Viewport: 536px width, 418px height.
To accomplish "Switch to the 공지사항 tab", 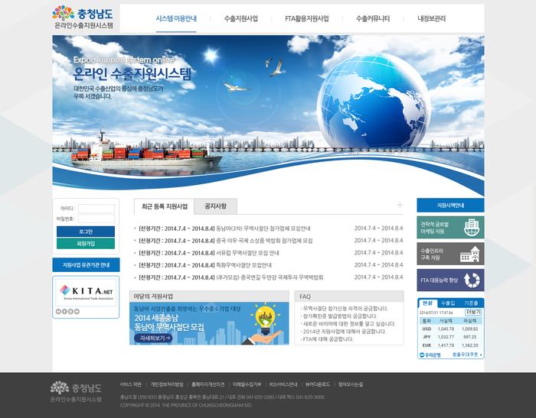I will tap(215, 206).
